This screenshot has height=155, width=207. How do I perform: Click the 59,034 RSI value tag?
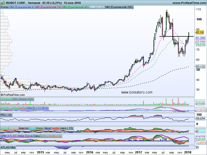(200, 119)
